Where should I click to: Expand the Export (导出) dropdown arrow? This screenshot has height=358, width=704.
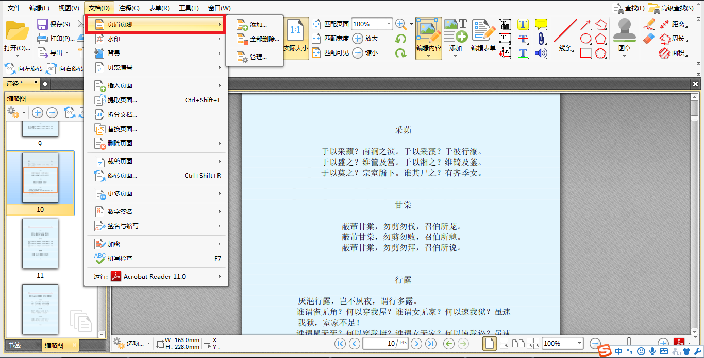coord(66,52)
